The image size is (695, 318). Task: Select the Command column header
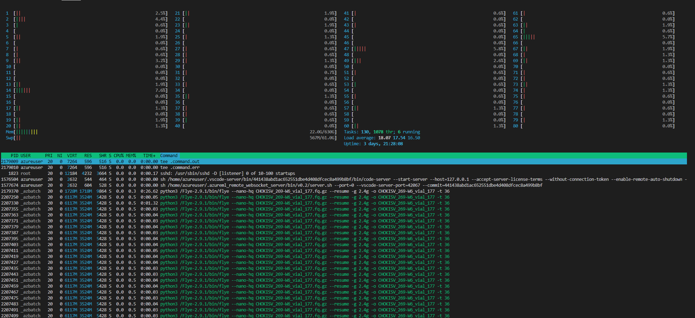(x=169, y=155)
